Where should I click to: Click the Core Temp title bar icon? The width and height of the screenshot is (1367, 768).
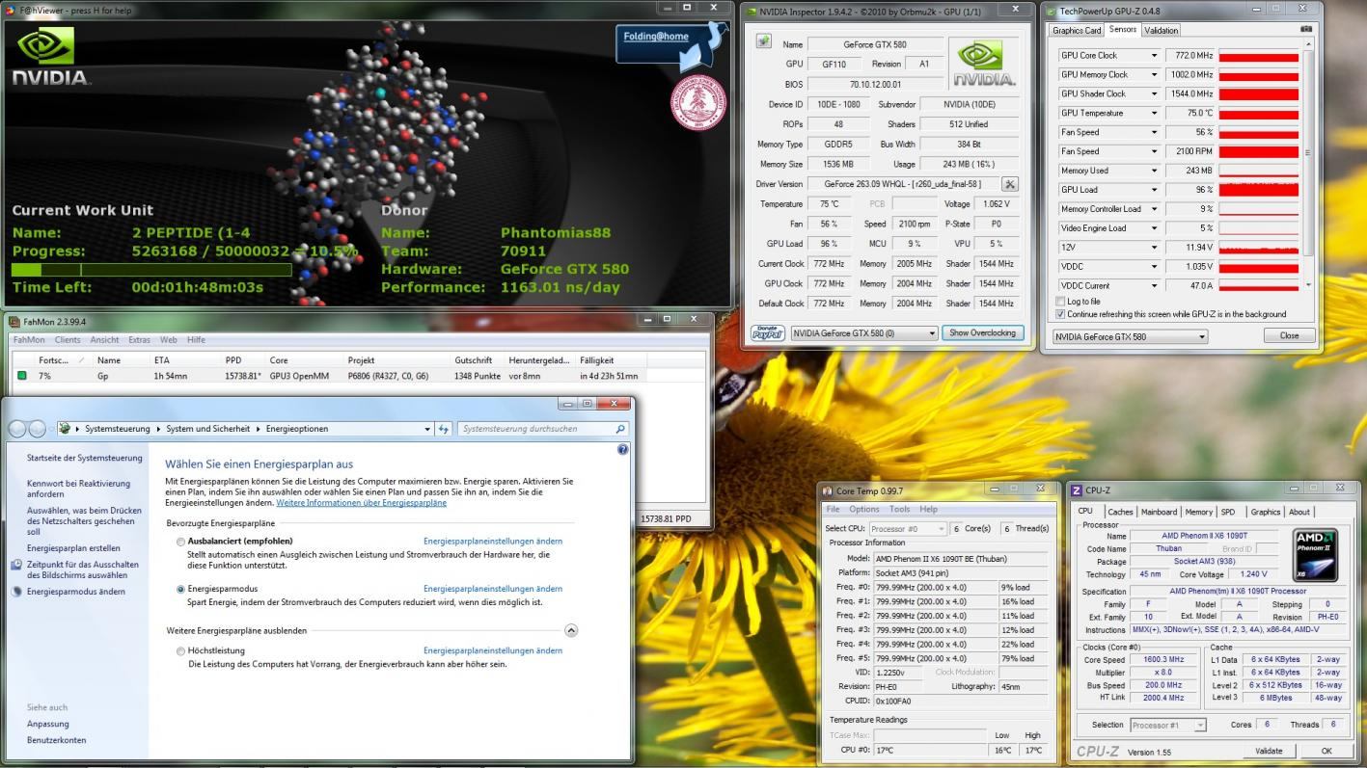pyautogui.click(x=828, y=490)
